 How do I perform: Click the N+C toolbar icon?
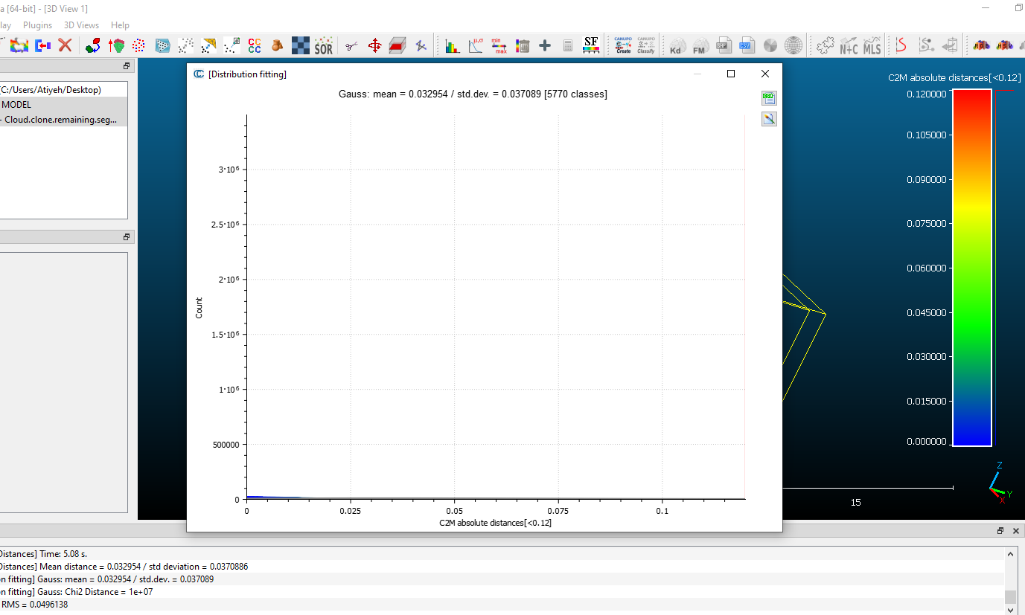(849, 46)
